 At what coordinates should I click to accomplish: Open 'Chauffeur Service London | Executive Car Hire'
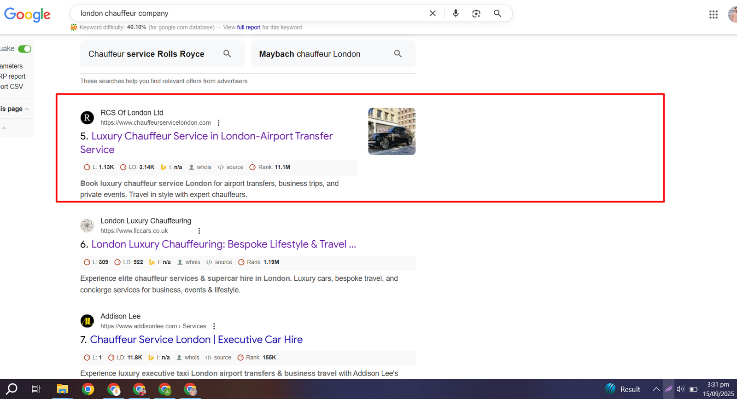pos(196,340)
